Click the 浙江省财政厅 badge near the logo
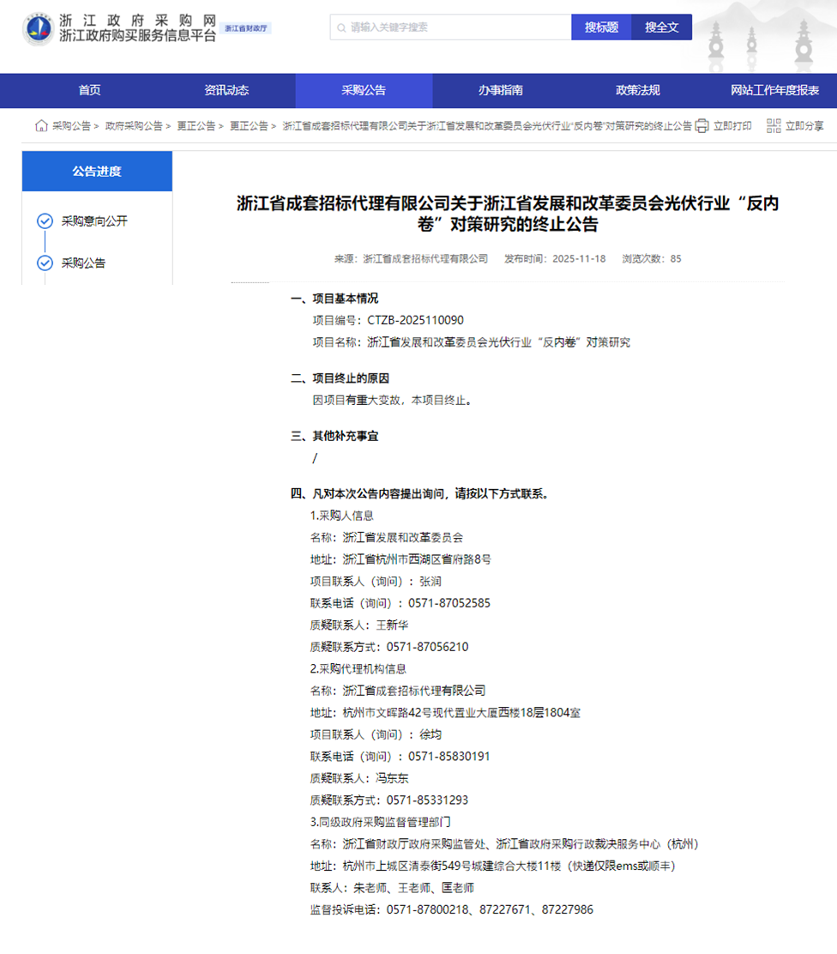837x954 pixels. click(246, 28)
